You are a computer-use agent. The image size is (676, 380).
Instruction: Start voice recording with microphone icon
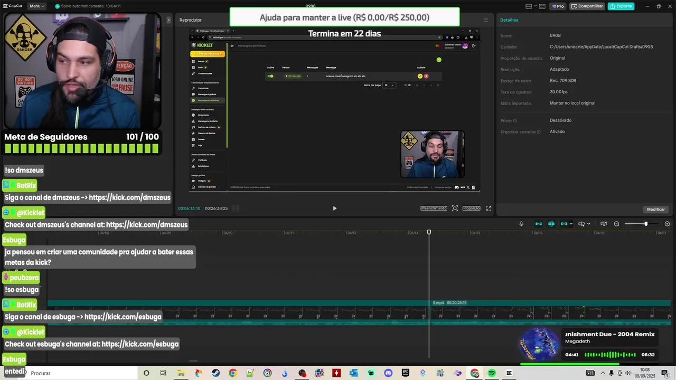coord(521,224)
